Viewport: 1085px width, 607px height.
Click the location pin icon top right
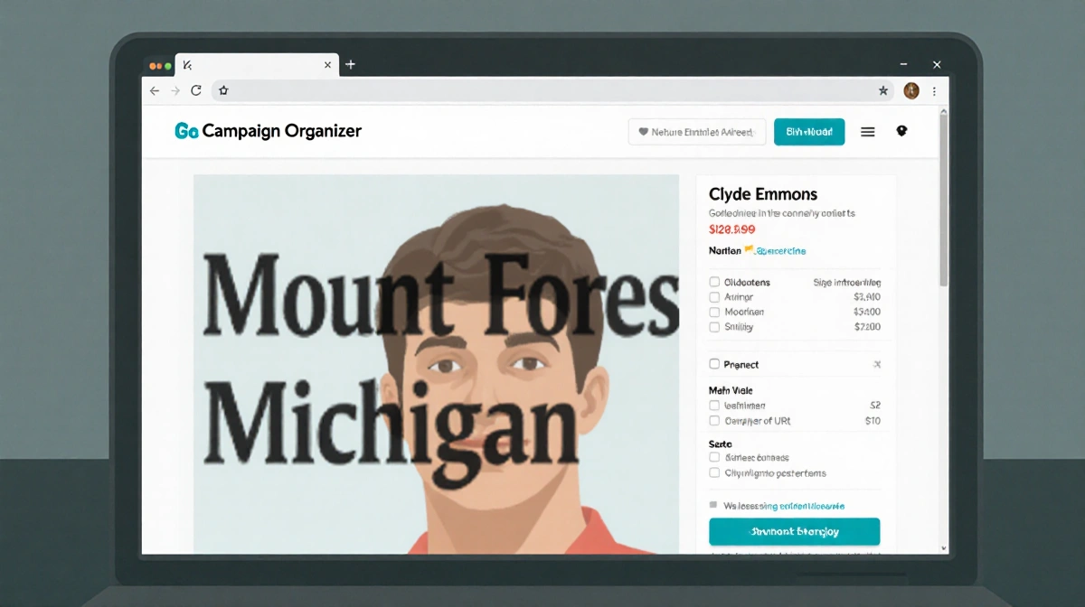(901, 131)
